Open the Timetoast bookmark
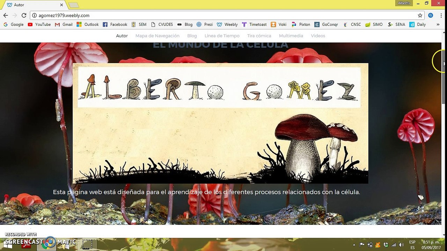The width and height of the screenshot is (447, 251). tap(254, 24)
